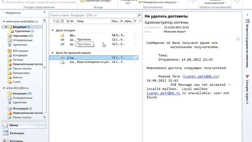The image size is (252, 142).
Task: Click the Отправленные folder icon under melkonyan account
Action: tap(9, 40)
